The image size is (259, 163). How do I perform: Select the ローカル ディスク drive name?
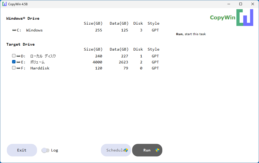click(x=43, y=56)
